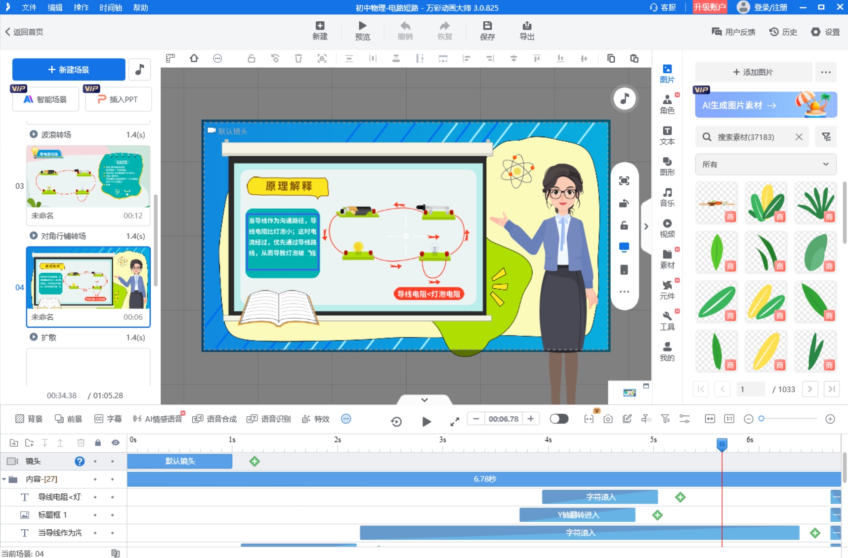848x558 pixels.
Task: Open the 特效 effects tool
Action: [316, 419]
